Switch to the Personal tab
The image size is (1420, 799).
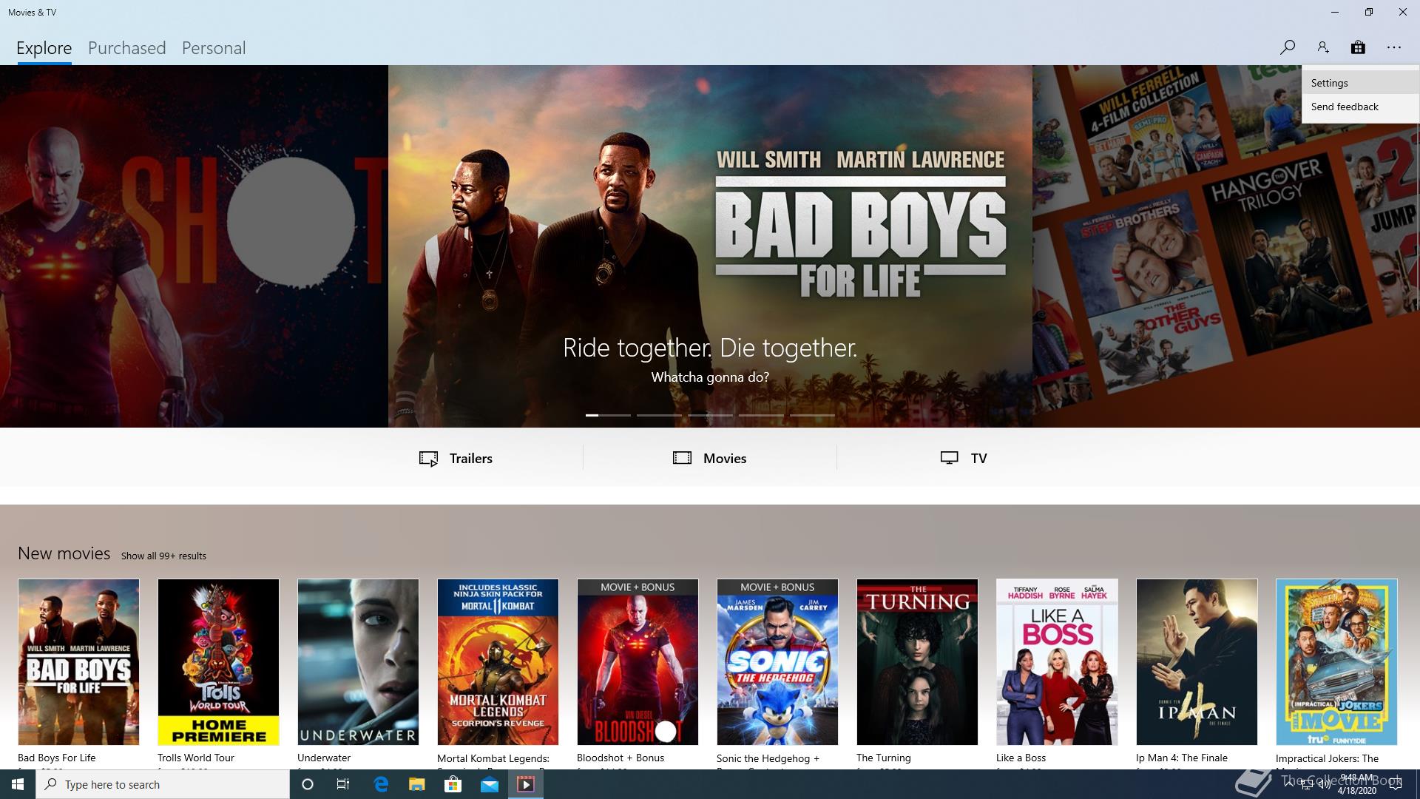click(214, 48)
